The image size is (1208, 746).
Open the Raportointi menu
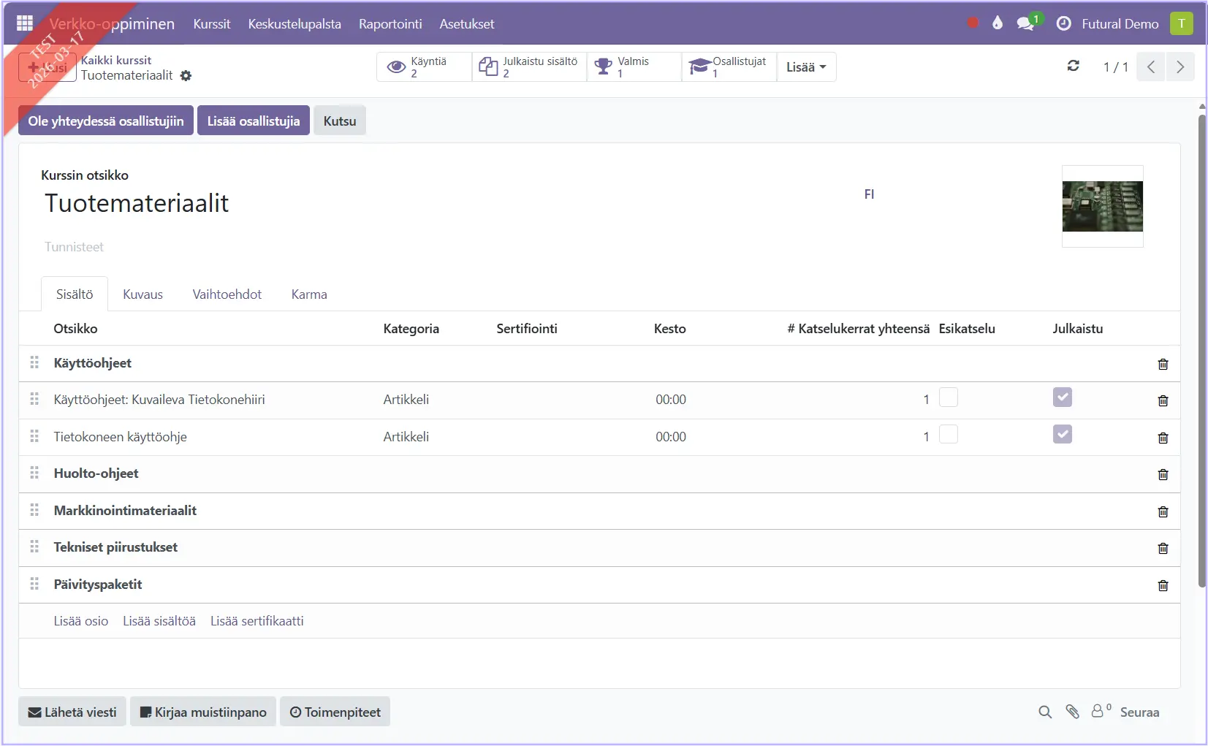click(390, 24)
